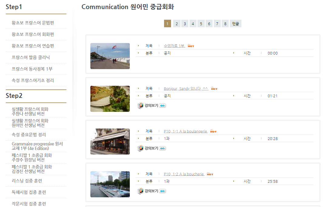
Task: Open 독해시험 집중 훈련 course
Action: [29, 192]
